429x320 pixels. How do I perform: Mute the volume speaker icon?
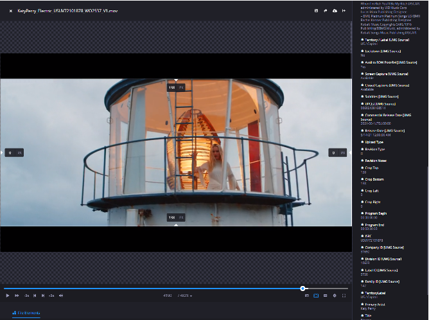click(x=61, y=296)
